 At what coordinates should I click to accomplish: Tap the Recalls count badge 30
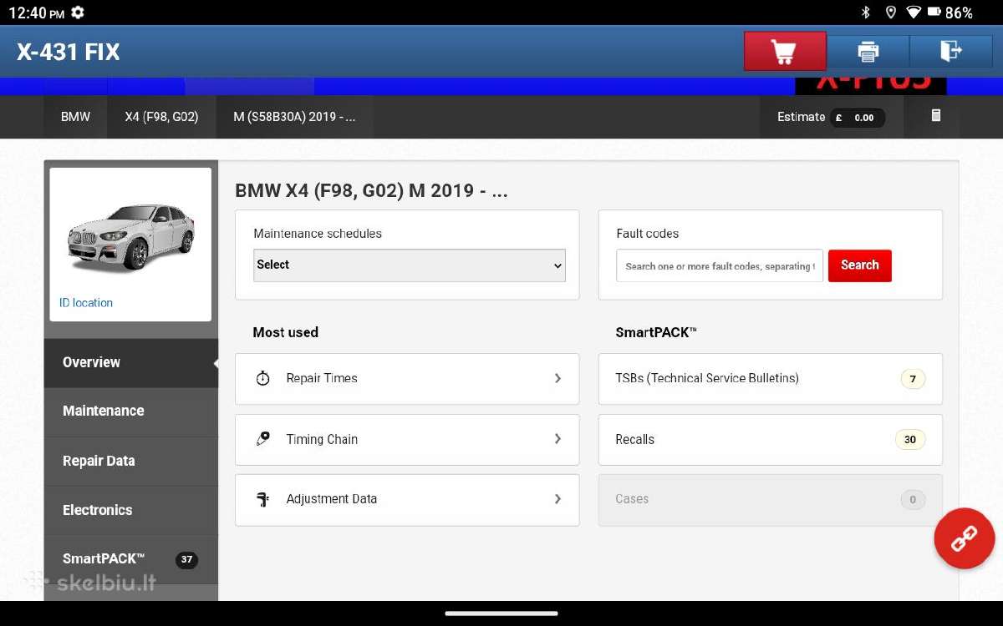tap(910, 439)
